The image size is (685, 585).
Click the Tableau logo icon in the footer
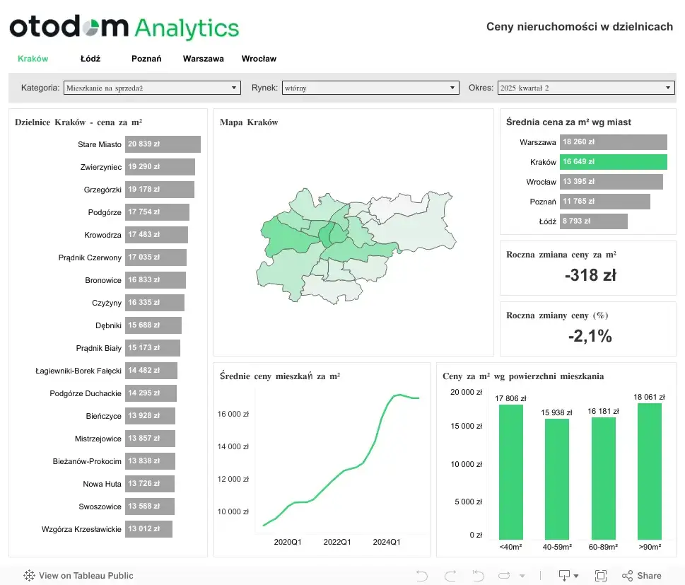[29, 575]
